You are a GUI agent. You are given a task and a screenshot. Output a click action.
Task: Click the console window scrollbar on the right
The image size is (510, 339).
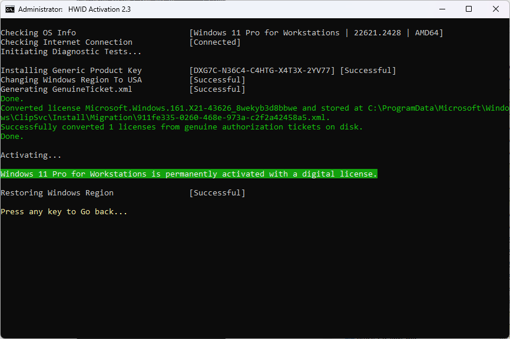(507, 177)
